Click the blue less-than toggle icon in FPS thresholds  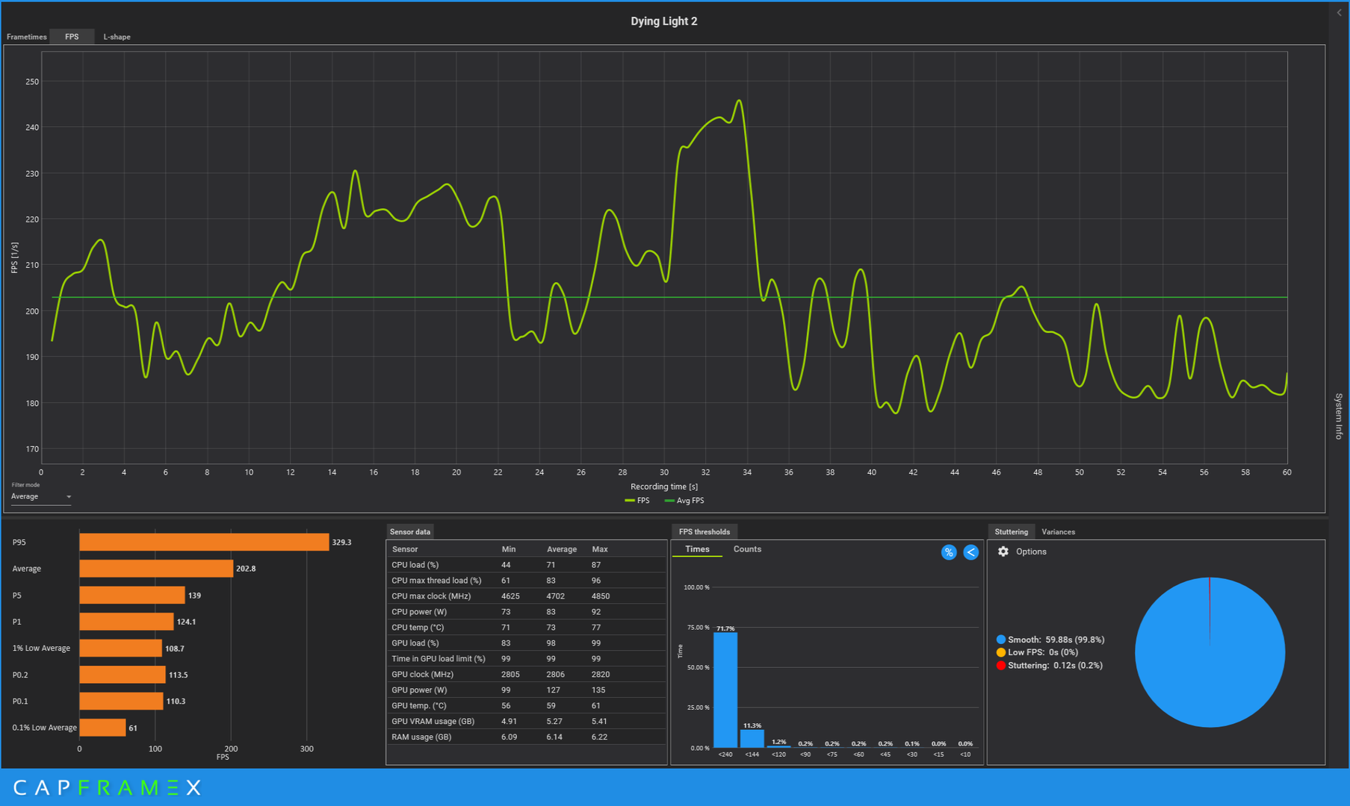[x=970, y=552]
